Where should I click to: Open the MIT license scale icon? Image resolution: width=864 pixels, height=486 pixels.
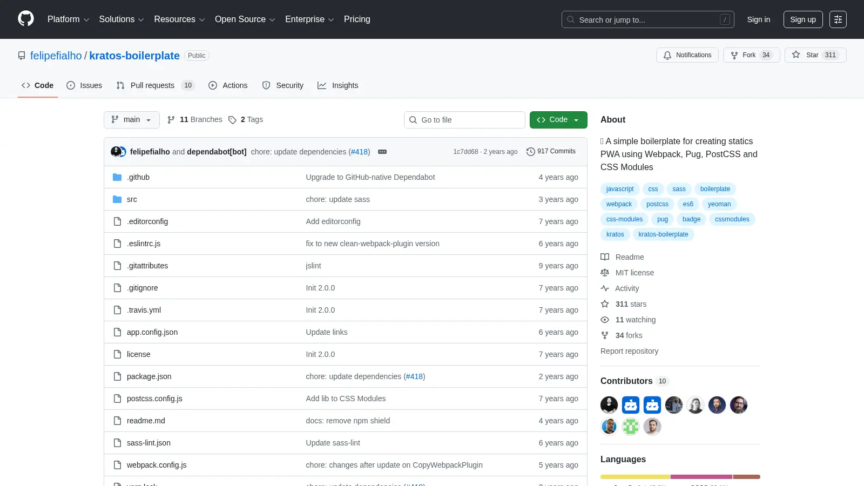[605, 273]
